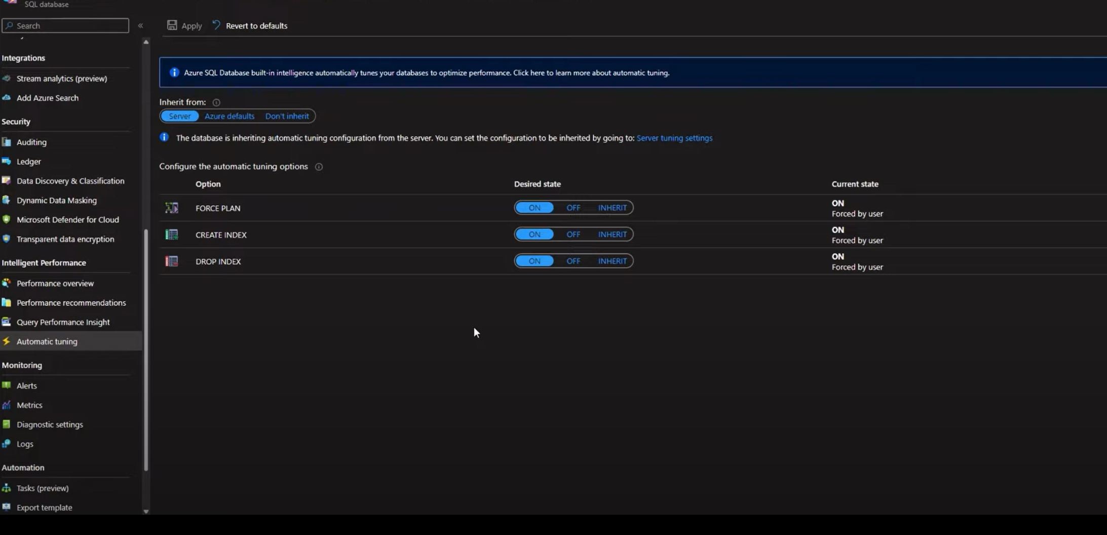
Task: Click the Query Performance Insight icon
Action: tap(7, 322)
